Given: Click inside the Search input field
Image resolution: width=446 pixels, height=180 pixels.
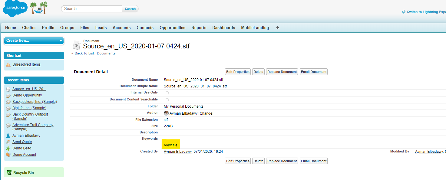Looking at the screenshot, I should [x=91, y=9].
